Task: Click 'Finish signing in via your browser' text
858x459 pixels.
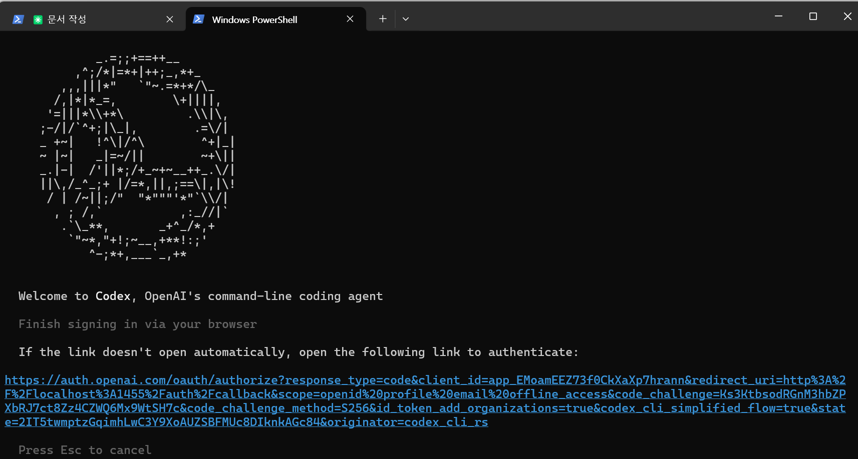Action: pos(138,324)
